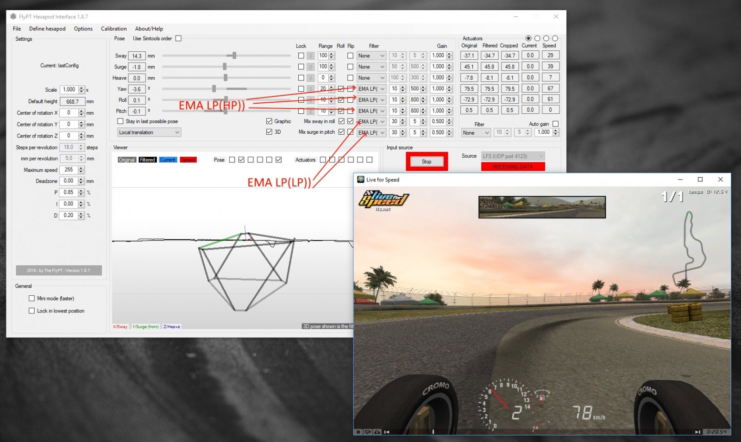
Task: Click the Stop button
Action: (x=427, y=162)
